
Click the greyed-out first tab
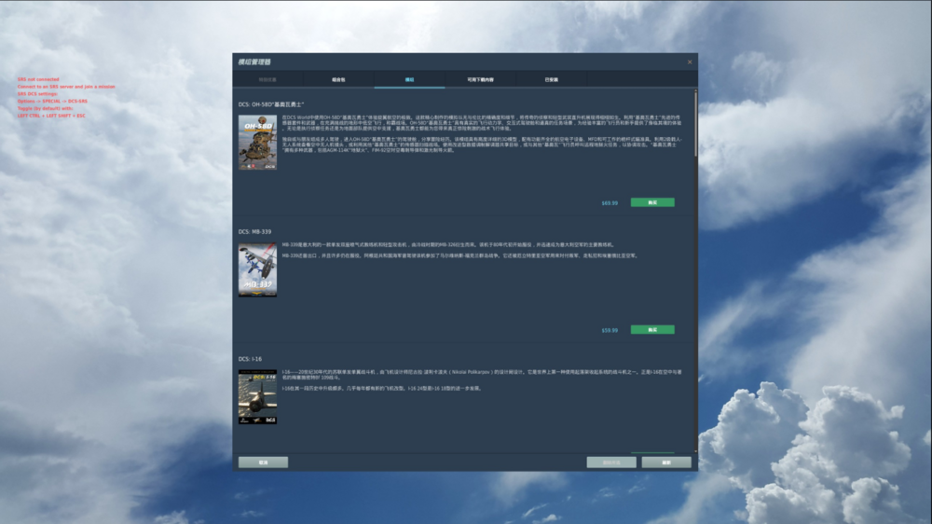(267, 79)
